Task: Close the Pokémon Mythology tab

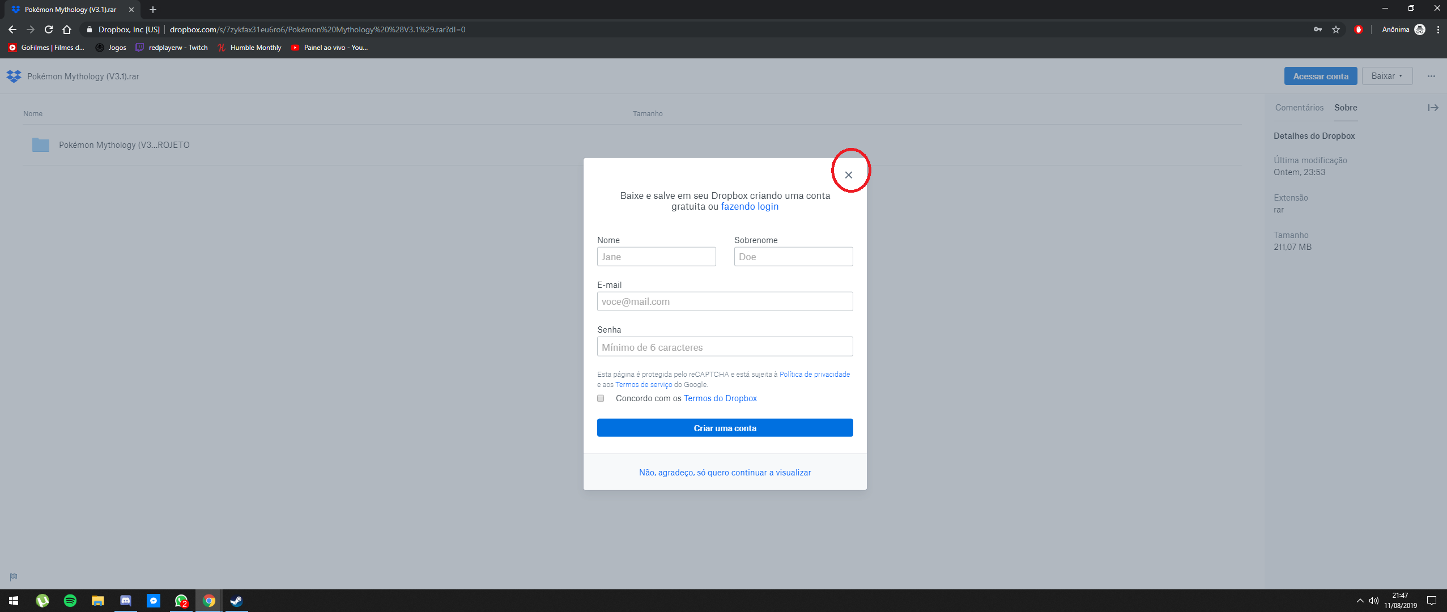Action: pos(131,10)
